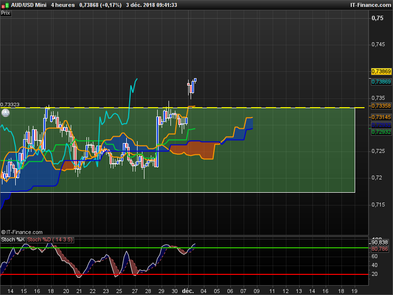The width and height of the screenshot is (393, 295).
Task: Click date 23 on the time axis
Action: [x=106, y=291]
